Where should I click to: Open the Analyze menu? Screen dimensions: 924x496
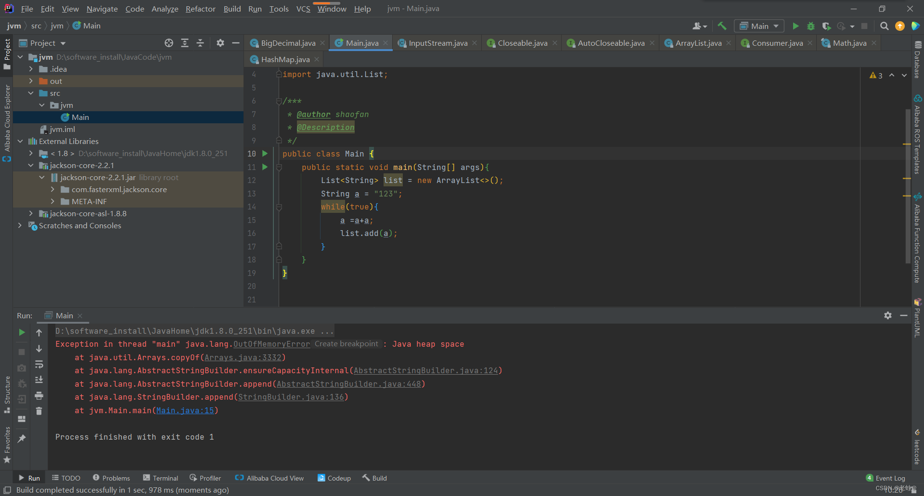pyautogui.click(x=165, y=9)
